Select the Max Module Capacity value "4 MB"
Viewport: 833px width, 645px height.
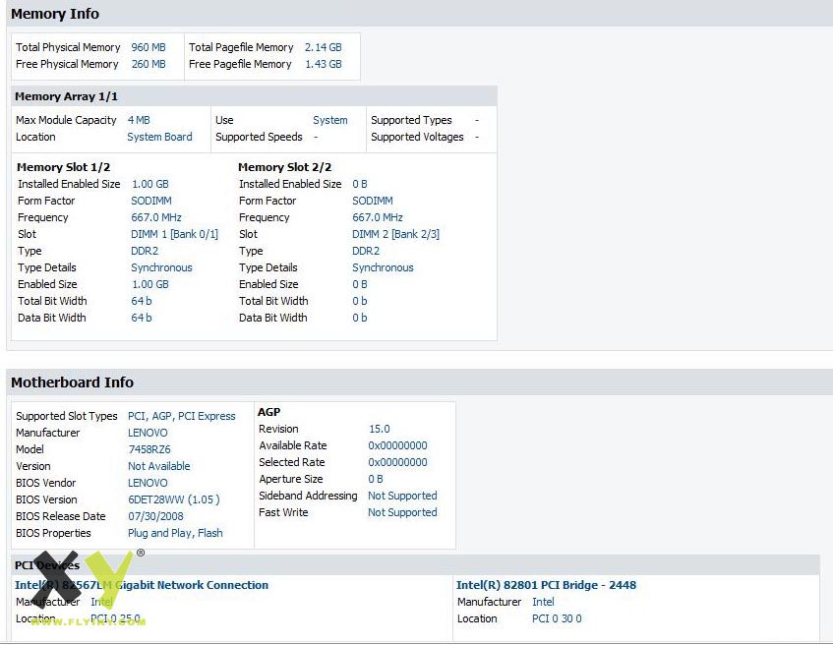[x=139, y=120]
